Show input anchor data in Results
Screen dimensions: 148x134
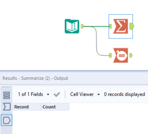7,107
